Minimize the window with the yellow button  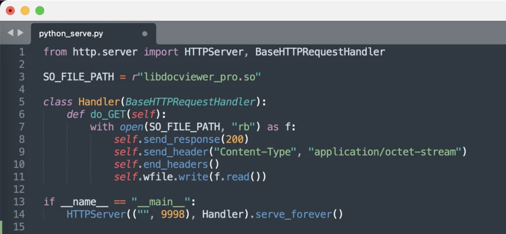25,10
